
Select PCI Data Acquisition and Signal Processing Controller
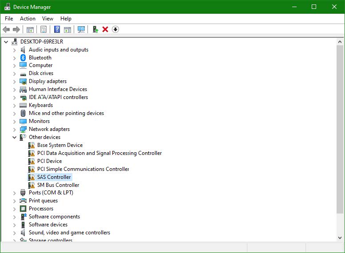(x=99, y=153)
